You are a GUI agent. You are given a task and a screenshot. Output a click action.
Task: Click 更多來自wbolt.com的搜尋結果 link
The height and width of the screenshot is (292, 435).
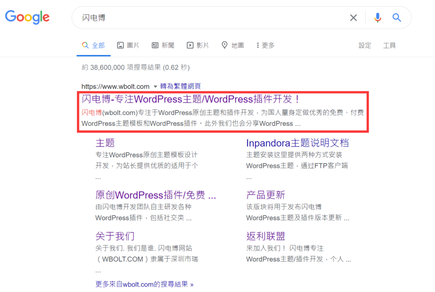(144, 284)
